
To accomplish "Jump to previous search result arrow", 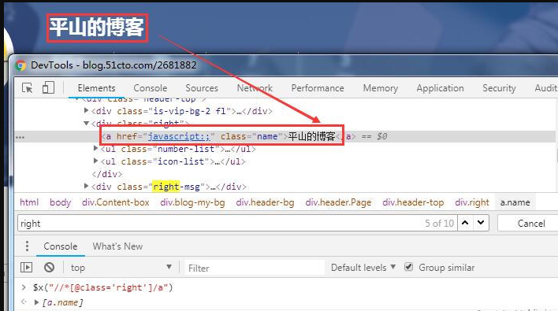I will tap(465, 223).
